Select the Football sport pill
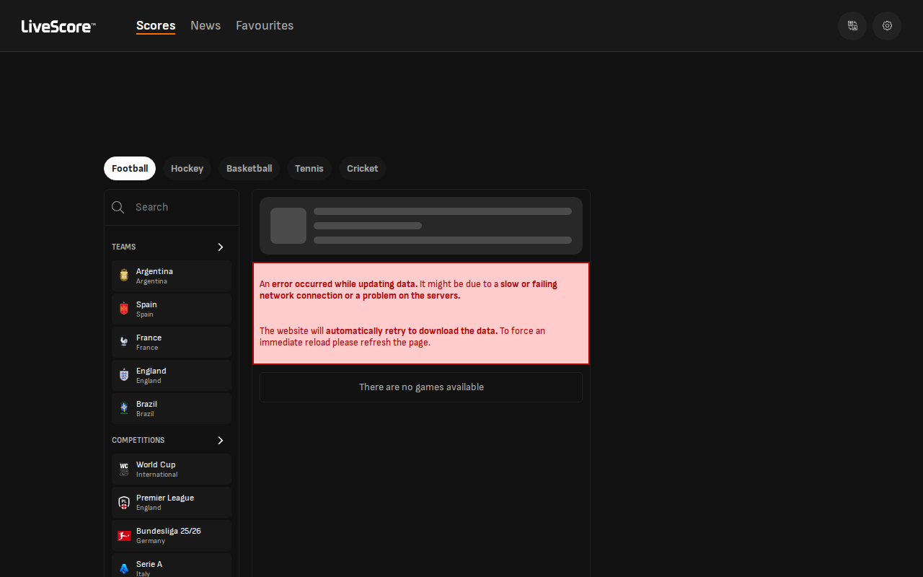Image resolution: width=923 pixels, height=577 pixels. pyautogui.click(x=130, y=168)
